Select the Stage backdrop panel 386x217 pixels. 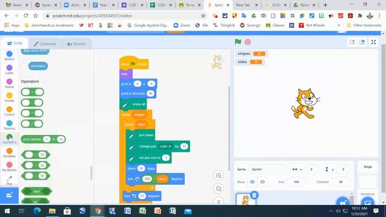click(367, 181)
